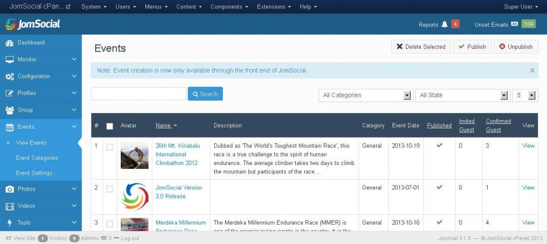The image size is (547, 244).
Task: Click the Configuration gears icon
Action: point(10,77)
